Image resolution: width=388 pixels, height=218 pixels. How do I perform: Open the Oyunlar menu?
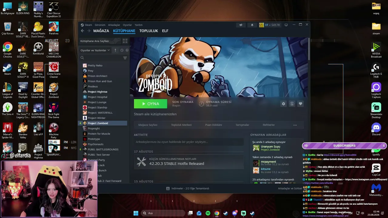[x=127, y=25]
